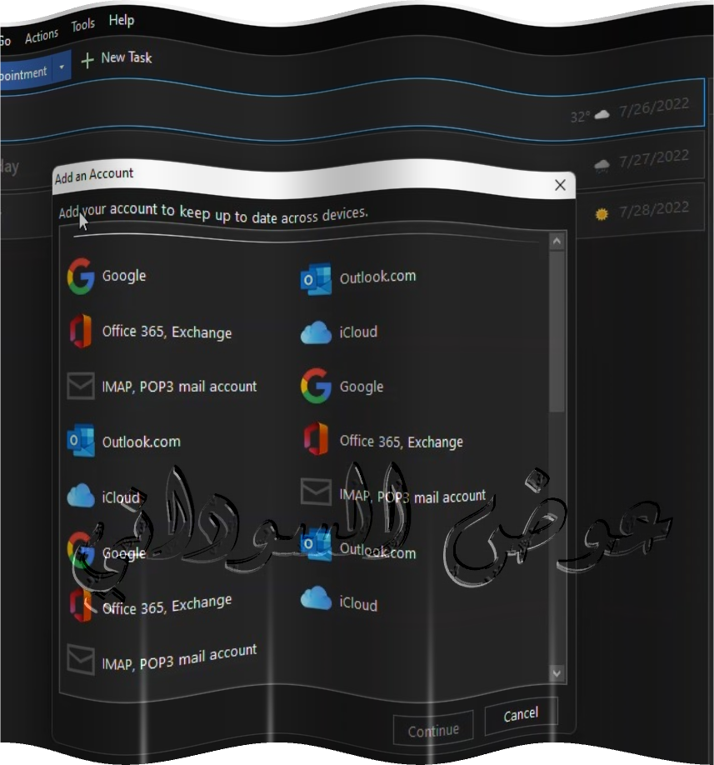Click the 32° temperature reading

tap(580, 117)
